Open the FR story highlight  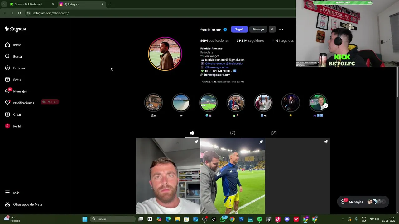154,103
